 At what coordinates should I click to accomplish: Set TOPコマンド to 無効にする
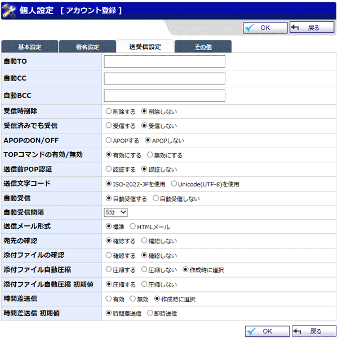(150, 154)
